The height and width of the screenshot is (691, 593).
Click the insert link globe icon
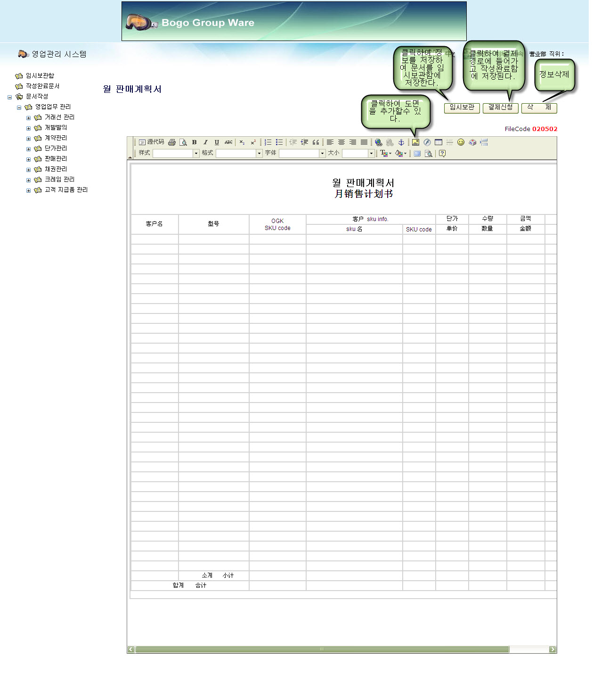click(x=378, y=142)
